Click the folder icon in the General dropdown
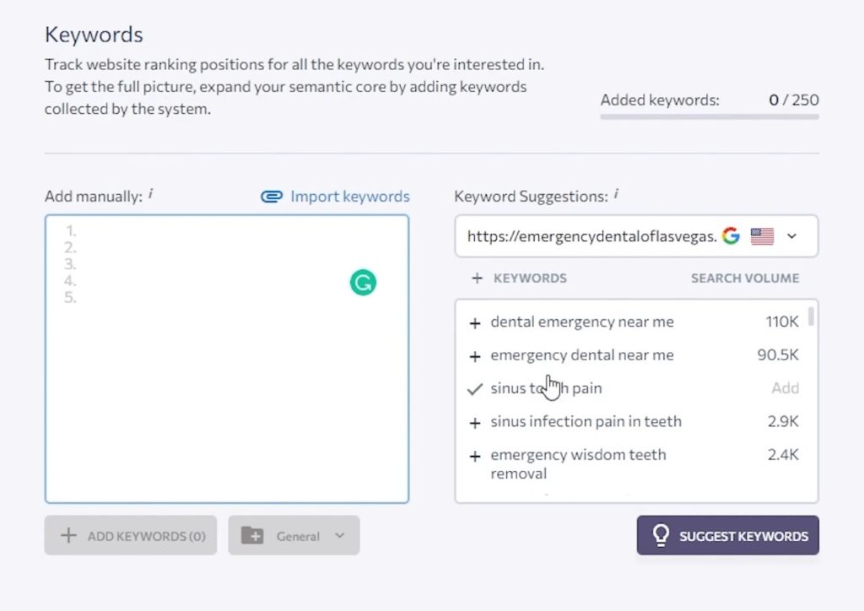Screen dimensions: 864x611 (252, 535)
